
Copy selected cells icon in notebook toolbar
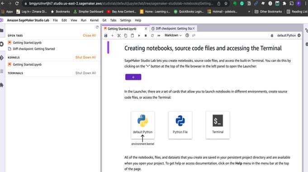point(126,36)
